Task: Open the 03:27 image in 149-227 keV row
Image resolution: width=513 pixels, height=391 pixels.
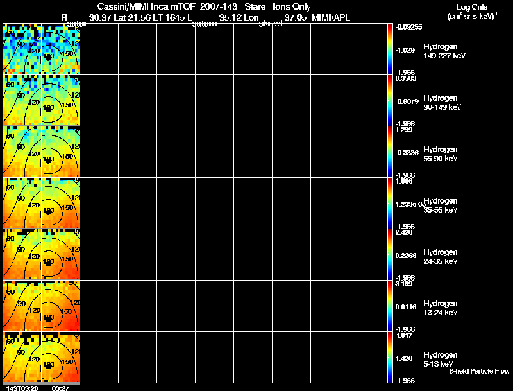Action: coord(60,49)
